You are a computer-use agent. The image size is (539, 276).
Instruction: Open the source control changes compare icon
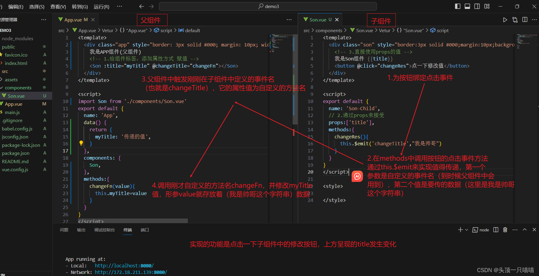click(515, 20)
